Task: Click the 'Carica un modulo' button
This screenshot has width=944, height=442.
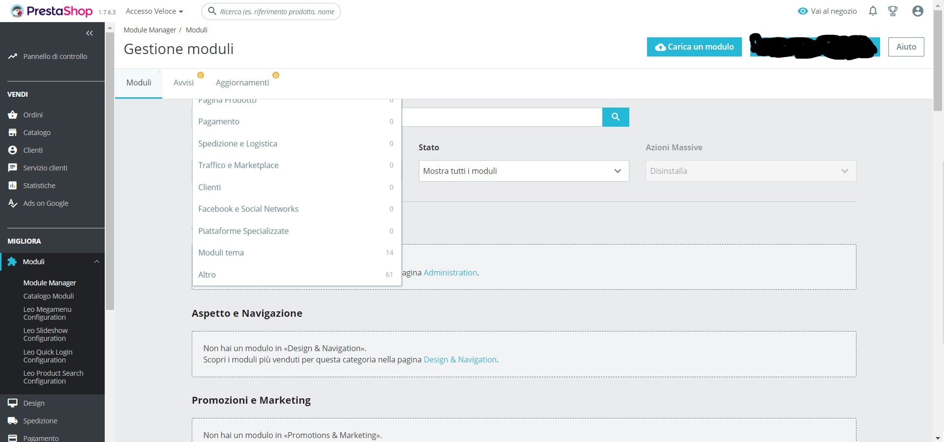Action: click(x=694, y=47)
